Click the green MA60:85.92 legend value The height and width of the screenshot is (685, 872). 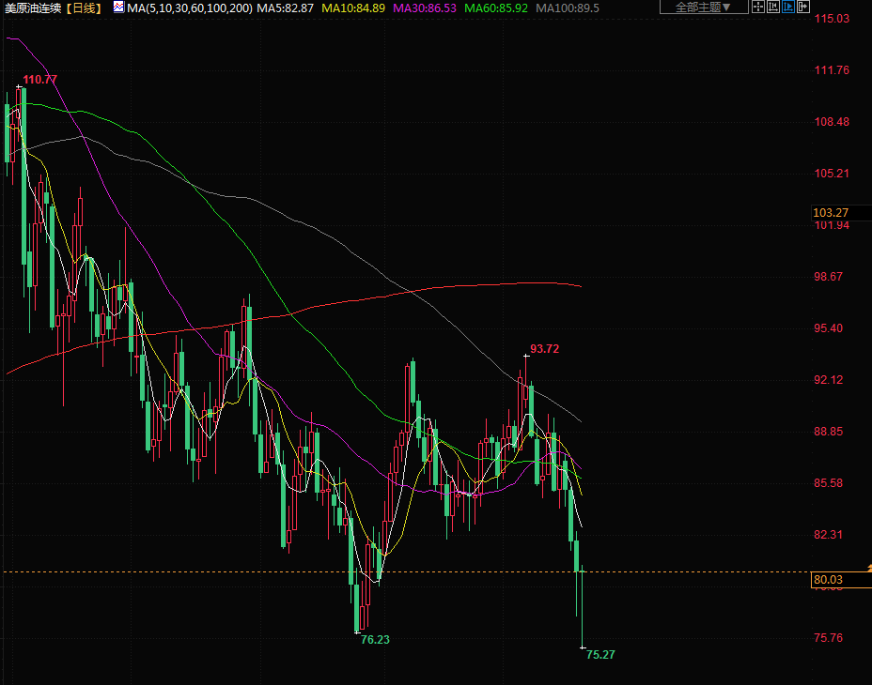(496, 8)
